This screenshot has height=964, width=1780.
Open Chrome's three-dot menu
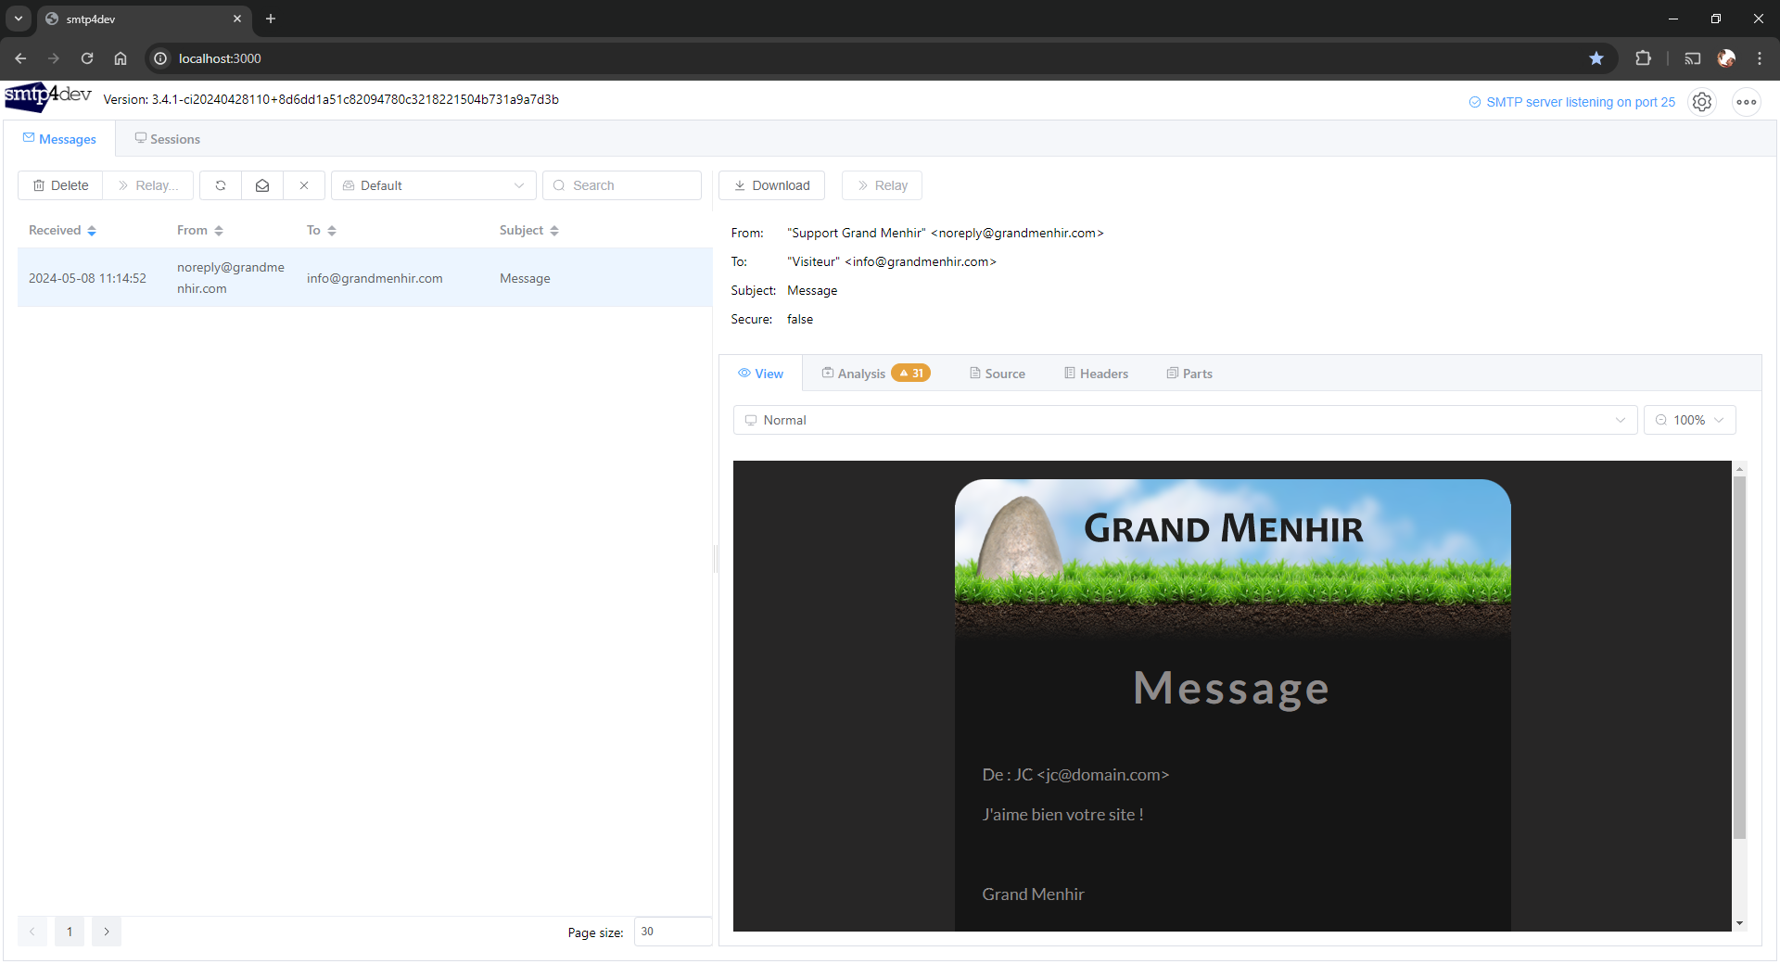point(1760,58)
